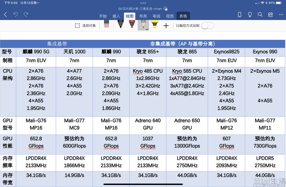The height and width of the screenshot is (187, 286).
Task: Tap the cloud sync status icon
Action: click(165, 8)
